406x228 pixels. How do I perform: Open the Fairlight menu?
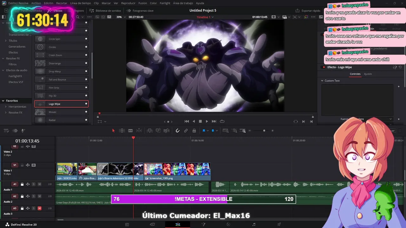(165, 3)
